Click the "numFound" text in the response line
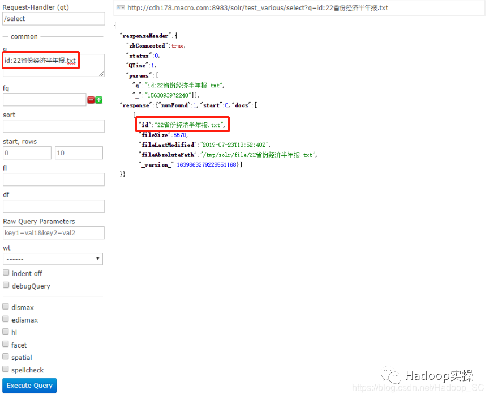This screenshot has height=398, width=489. click(174, 105)
